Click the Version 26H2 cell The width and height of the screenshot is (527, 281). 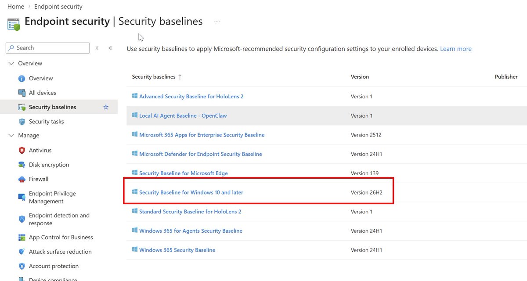pyautogui.click(x=366, y=192)
